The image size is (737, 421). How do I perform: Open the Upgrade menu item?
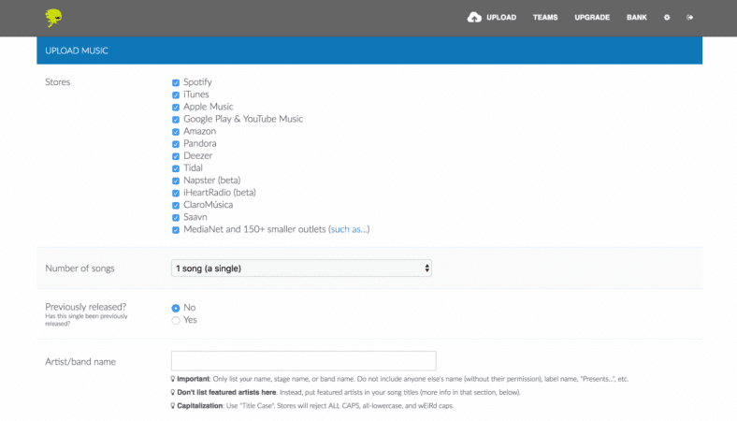(592, 18)
